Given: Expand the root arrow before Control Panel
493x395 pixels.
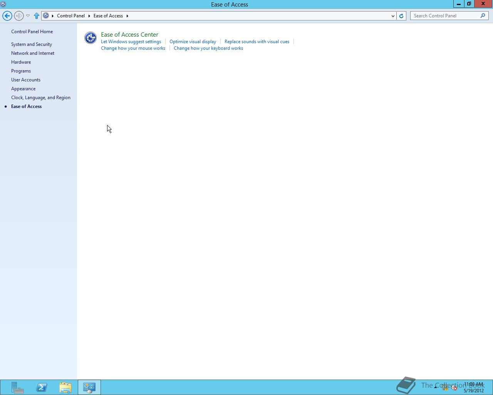Looking at the screenshot, I should 53,16.
